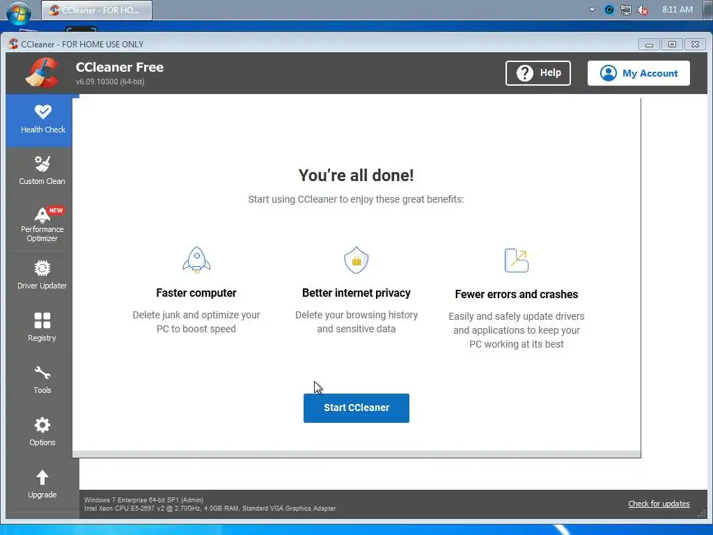Viewport: 713px width, 535px height.
Task: Click the muted volume tray icon
Action: [x=643, y=10]
